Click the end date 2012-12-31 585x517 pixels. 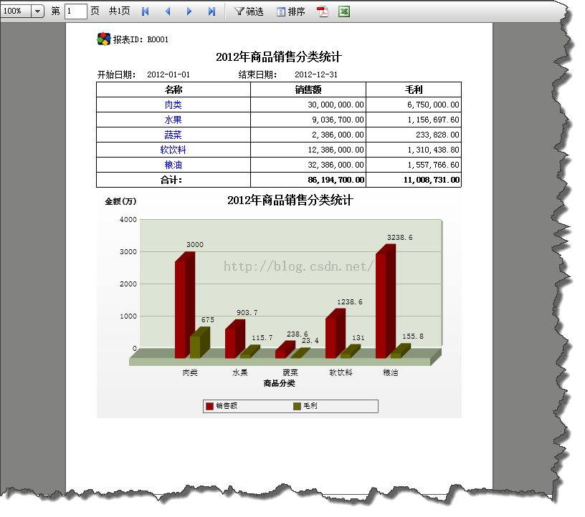[x=316, y=74]
